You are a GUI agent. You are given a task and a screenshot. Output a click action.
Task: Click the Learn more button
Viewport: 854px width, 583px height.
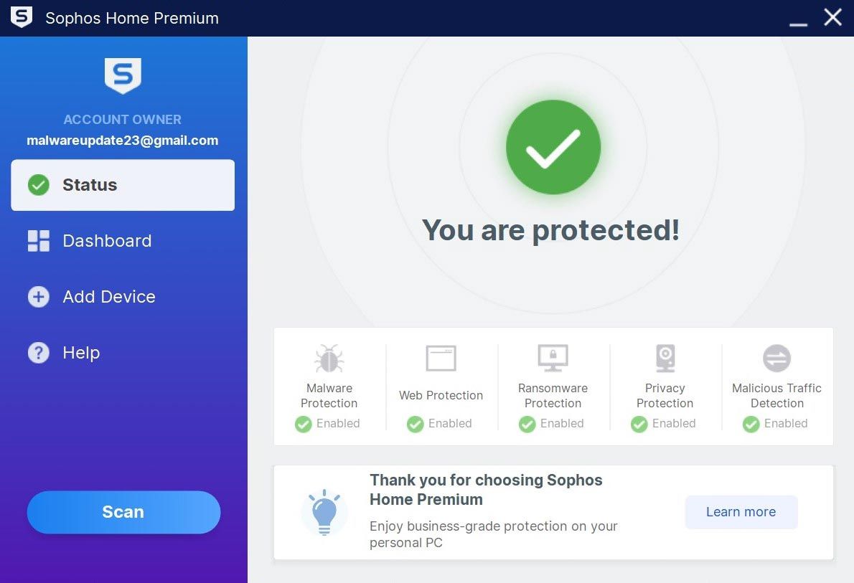click(x=741, y=512)
